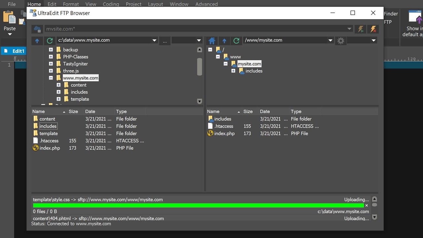Image resolution: width=423 pixels, height=238 pixels.
Task: Open the account dropdown for mysite.com
Action: click(349, 29)
